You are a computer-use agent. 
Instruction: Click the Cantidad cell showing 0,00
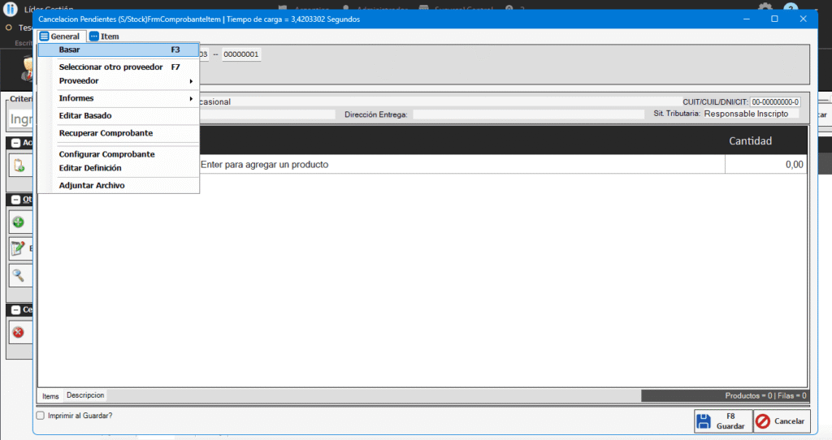click(765, 164)
